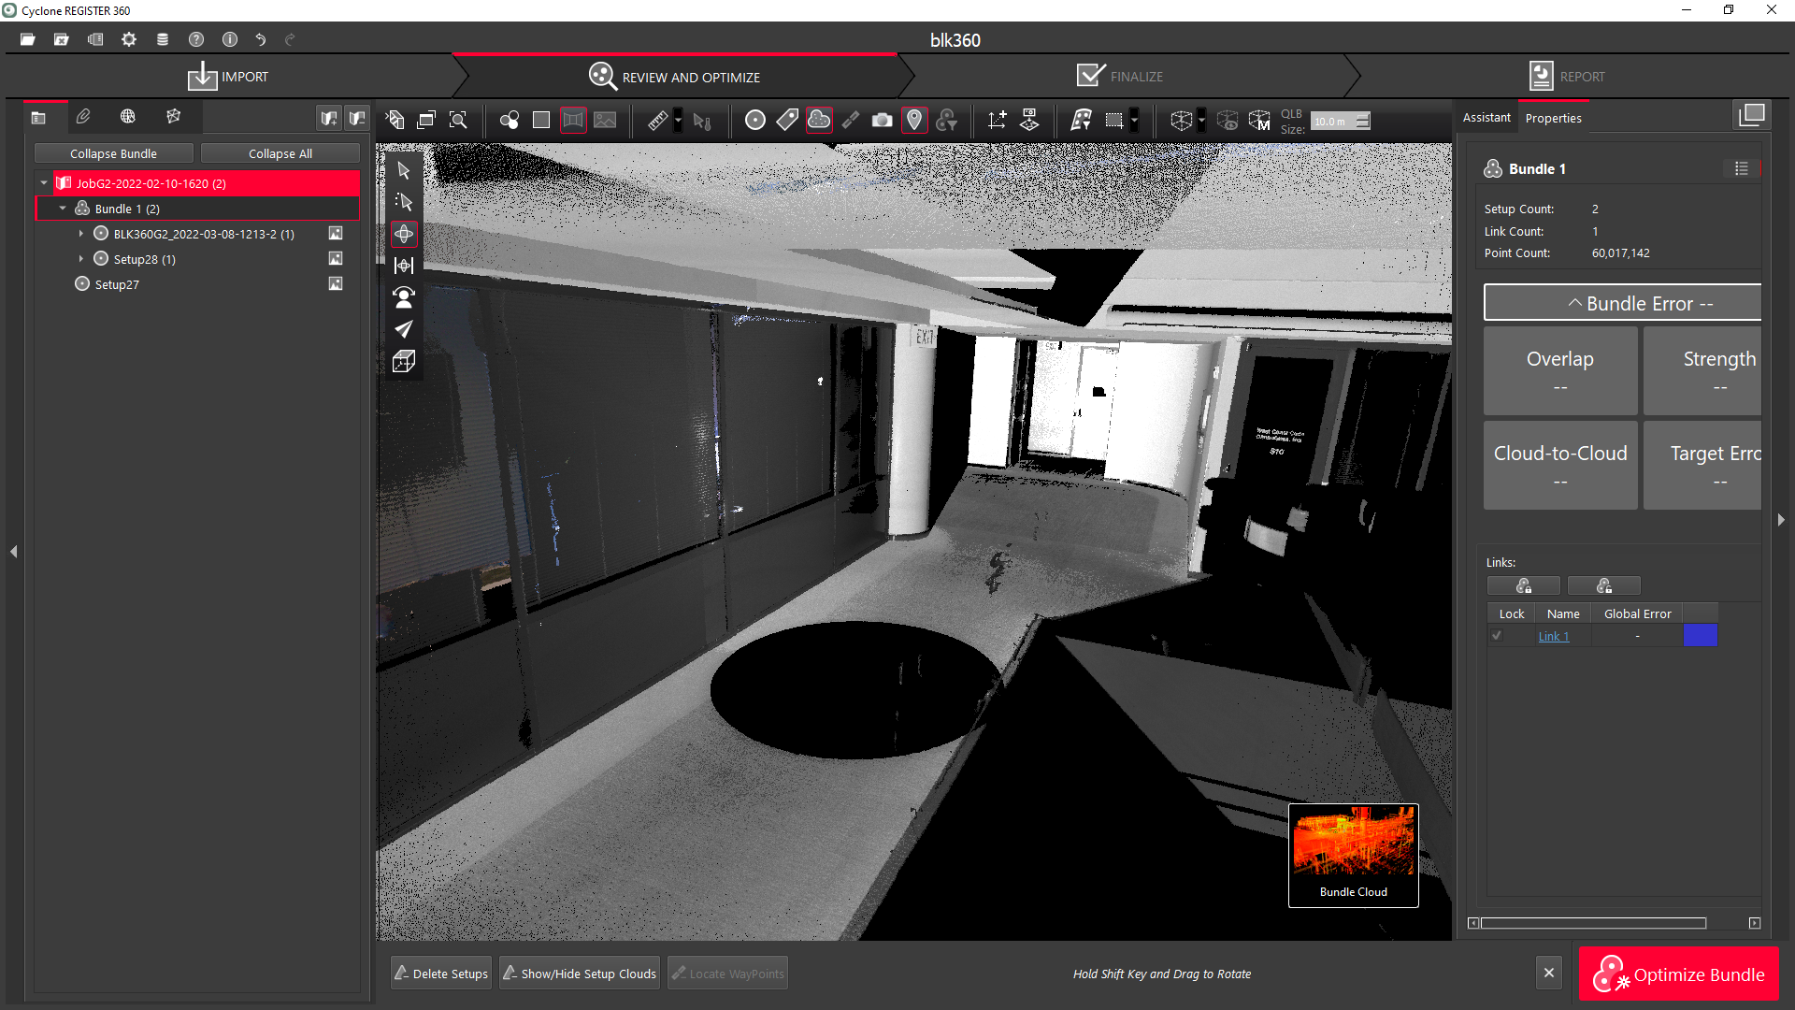Toggle the location pin markers icon

coord(914,120)
